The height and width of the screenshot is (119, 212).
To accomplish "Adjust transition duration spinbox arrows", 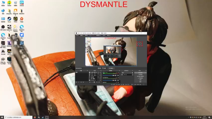I will point(132,75).
